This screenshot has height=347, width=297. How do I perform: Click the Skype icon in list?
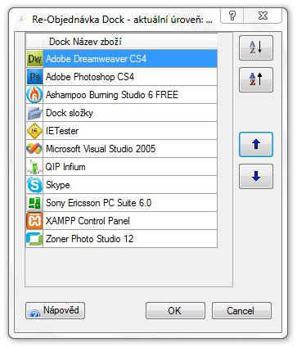(34, 185)
